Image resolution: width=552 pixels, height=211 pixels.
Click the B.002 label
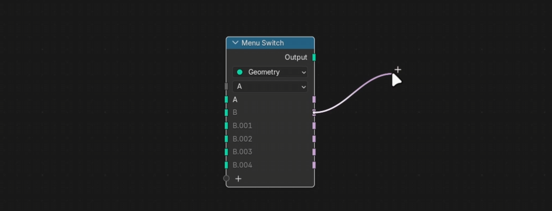(x=243, y=139)
